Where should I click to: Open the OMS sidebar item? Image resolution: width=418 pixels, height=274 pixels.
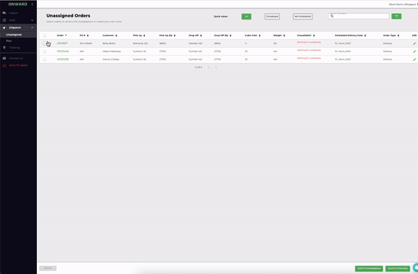click(x=18, y=20)
